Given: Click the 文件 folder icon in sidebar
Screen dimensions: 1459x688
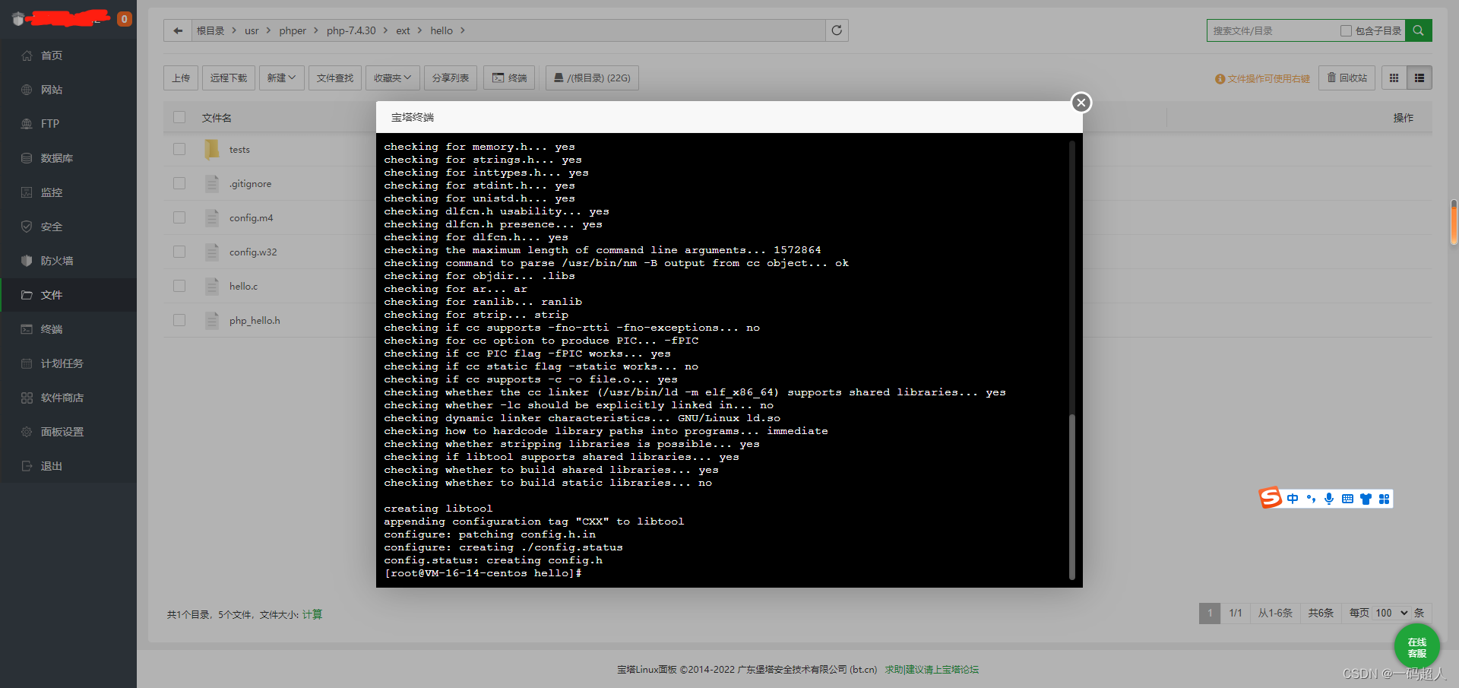Looking at the screenshot, I should coord(27,295).
